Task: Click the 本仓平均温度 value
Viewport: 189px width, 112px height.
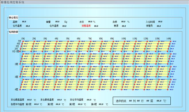Action: pyautogui.click(x=89, y=100)
